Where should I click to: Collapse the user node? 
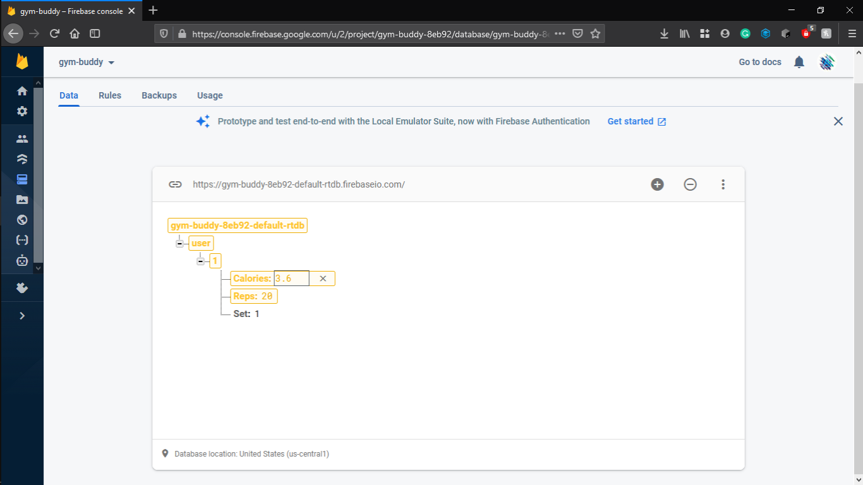point(179,244)
